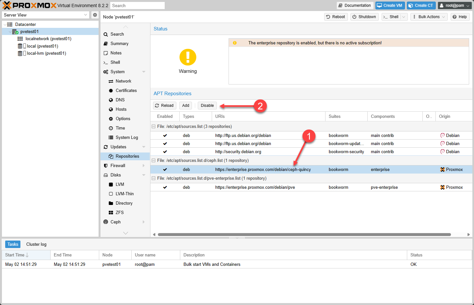Click the Ceph logo icon
Screen dimensions: 474x305
pyautogui.click(x=106, y=222)
